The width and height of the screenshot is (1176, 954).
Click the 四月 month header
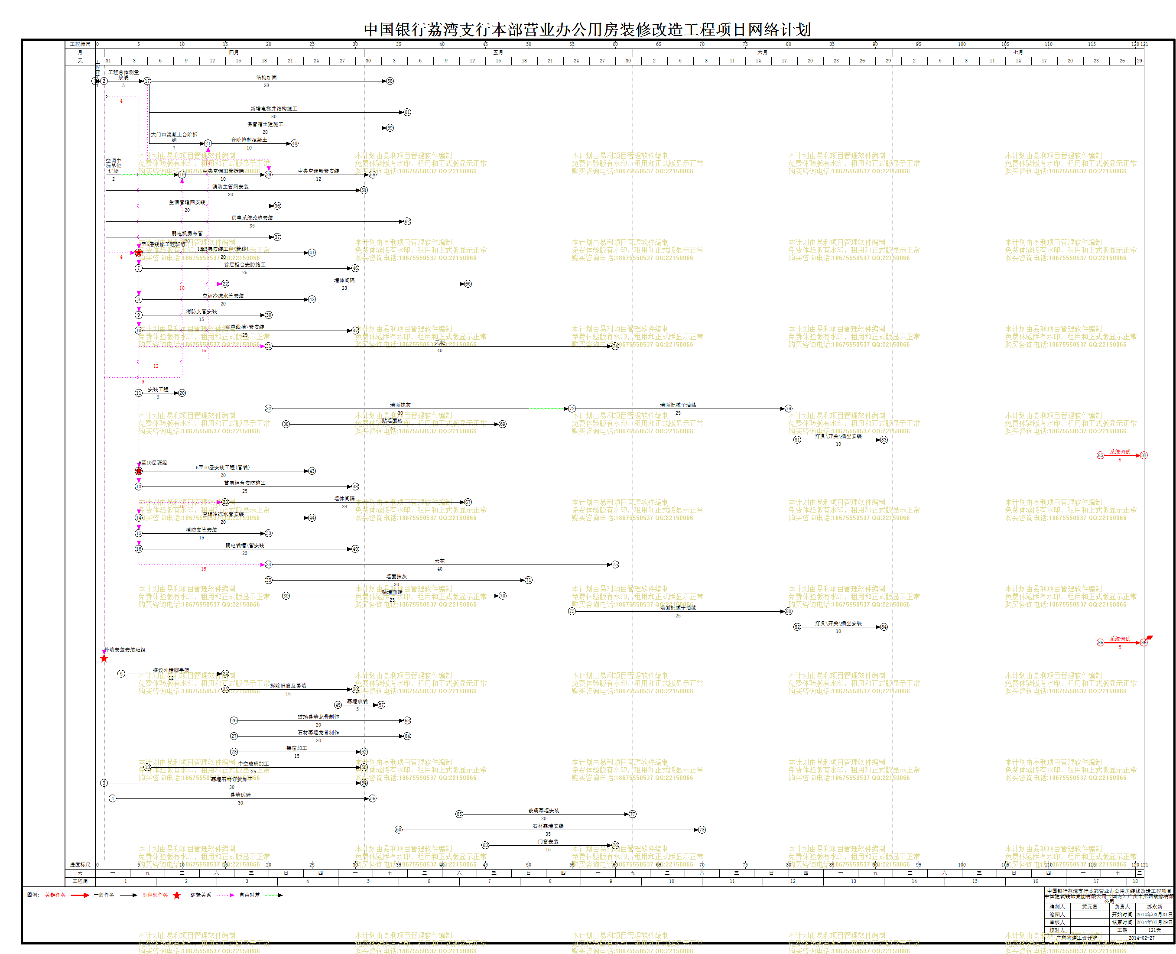(234, 53)
